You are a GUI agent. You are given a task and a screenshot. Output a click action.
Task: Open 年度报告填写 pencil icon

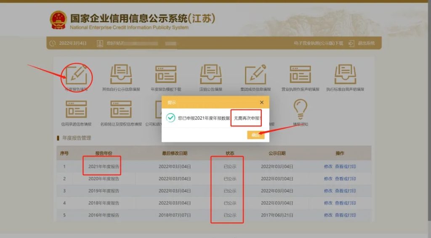click(76, 75)
